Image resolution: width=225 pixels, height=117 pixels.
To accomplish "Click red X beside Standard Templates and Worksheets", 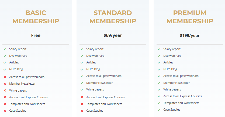I will click(82, 104).
